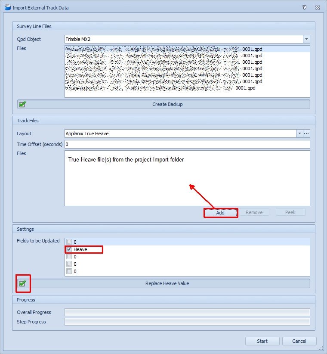
Task: Click the Replace Heave Value button
Action: 163,283
